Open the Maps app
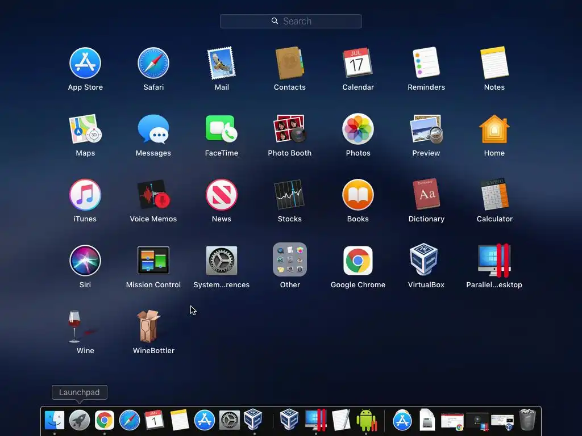This screenshot has height=436, width=582. tap(85, 129)
